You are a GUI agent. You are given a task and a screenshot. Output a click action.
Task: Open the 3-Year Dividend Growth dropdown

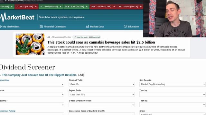(x=102, y=105)
